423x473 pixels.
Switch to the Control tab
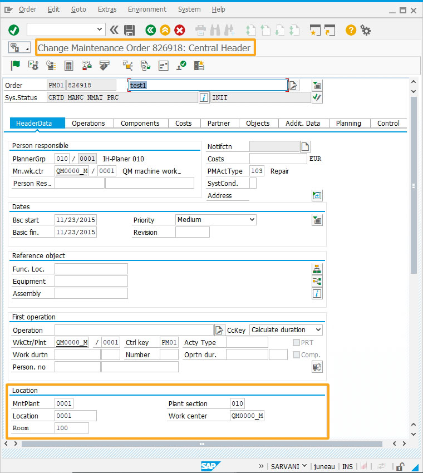pos(388,124)
